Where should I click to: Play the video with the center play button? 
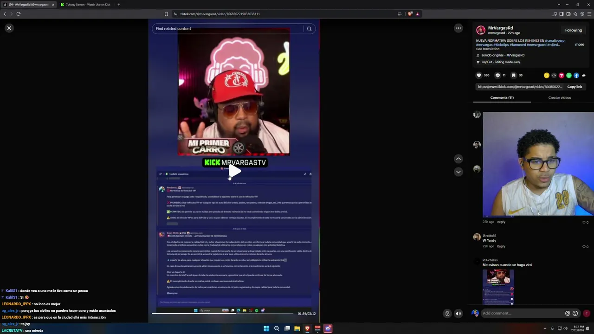235,172
